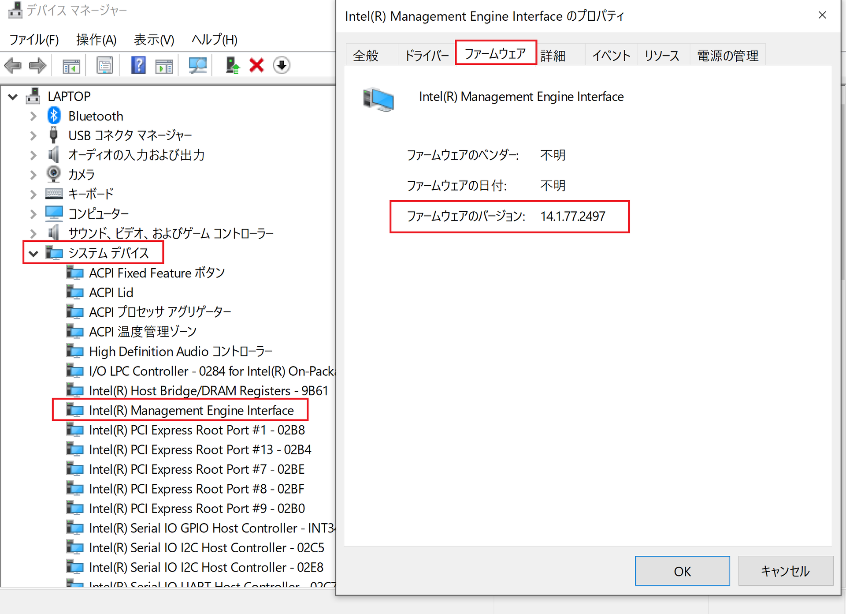The width and height of the screenshot is (846, 614).
Task: Expand the キーボード category
Action: coord(33,194)
